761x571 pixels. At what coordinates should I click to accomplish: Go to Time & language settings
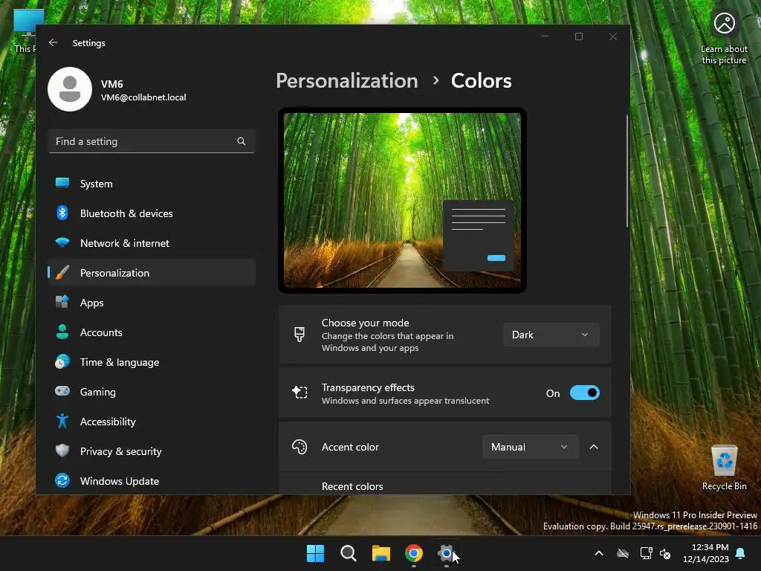[x=152, y=362]
